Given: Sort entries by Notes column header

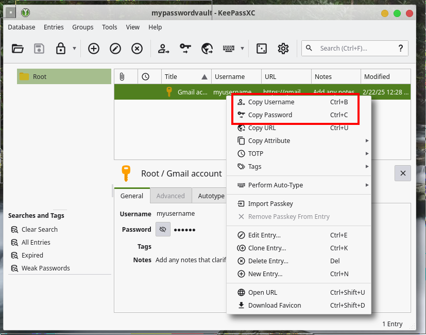Looking at the screenshot, I should [336, 77].
